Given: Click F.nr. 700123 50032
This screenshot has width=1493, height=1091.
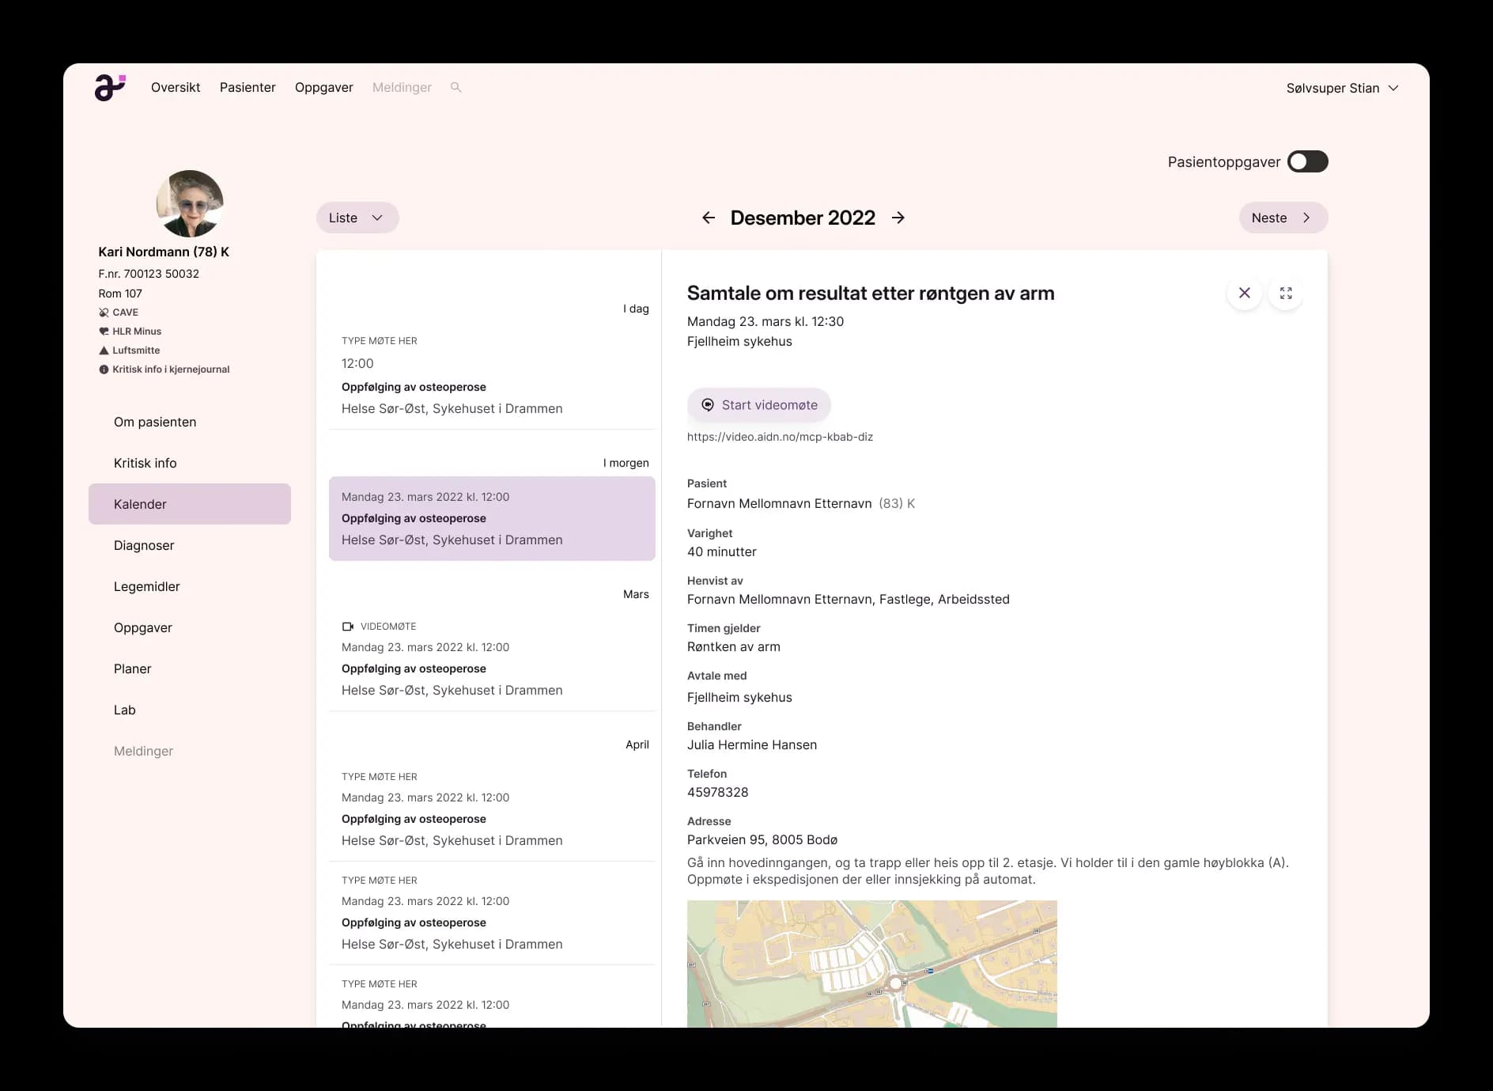Looking at the screenshot, I should (149, 274).
